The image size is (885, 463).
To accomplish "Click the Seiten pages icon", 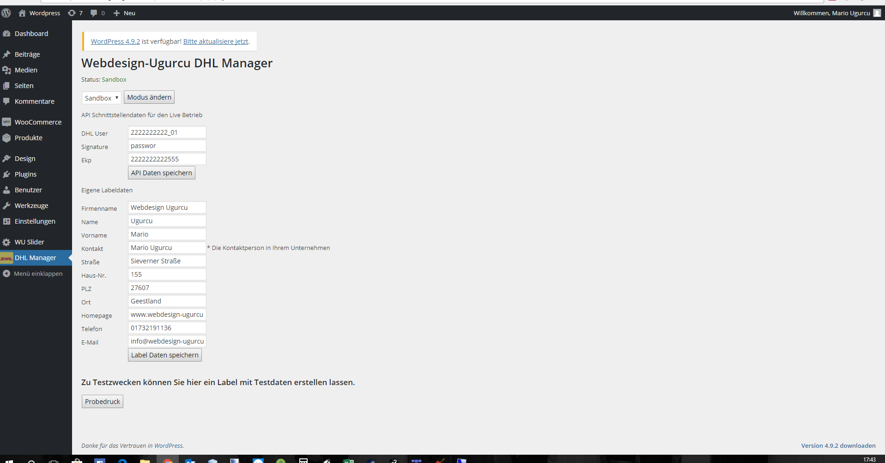I will (6, 86).
